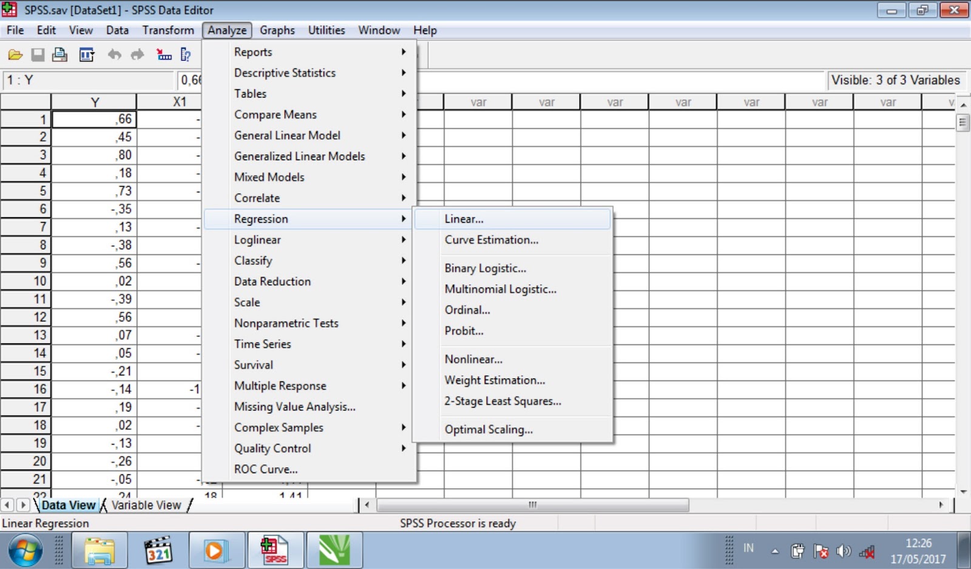This screenshot has height=569, width=971.
Task: Select row header 10
Action: tap(25, 281)
